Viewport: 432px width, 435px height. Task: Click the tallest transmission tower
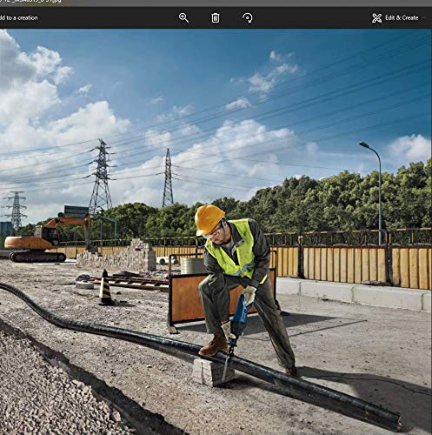(100, 177)
